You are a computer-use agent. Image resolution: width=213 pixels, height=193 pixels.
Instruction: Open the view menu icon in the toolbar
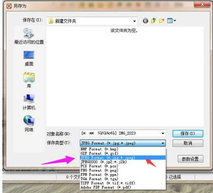(x=172, y=21)
